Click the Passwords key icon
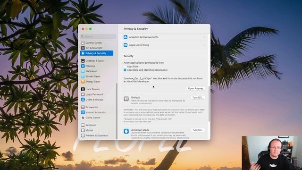 tap(83, 107)
